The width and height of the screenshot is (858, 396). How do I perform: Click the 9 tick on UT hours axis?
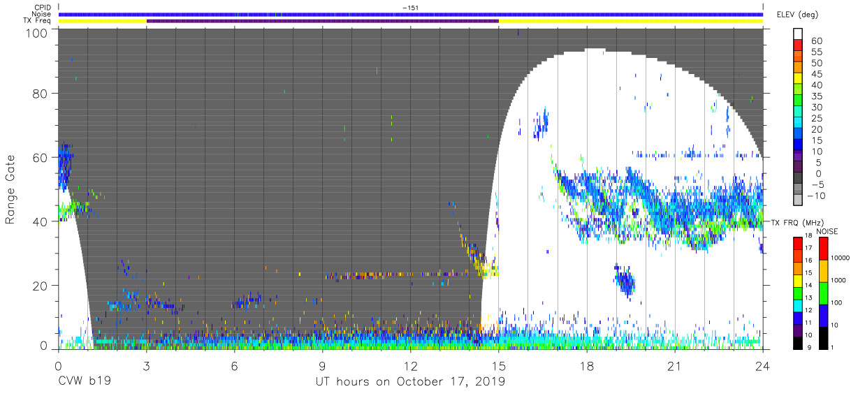tap(323, 366)
